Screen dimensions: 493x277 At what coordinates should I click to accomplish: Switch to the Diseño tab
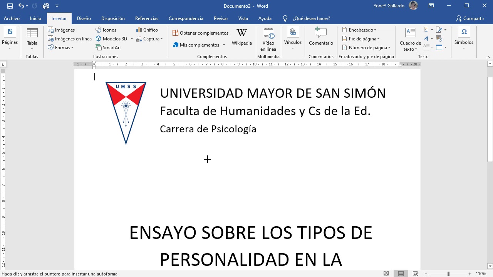pos(84,18)
